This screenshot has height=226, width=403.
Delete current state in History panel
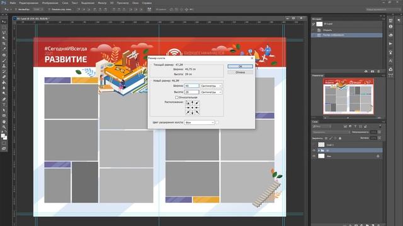378,71
